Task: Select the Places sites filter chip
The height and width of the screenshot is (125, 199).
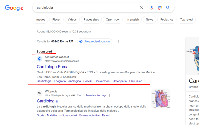Action: [91, 20]
